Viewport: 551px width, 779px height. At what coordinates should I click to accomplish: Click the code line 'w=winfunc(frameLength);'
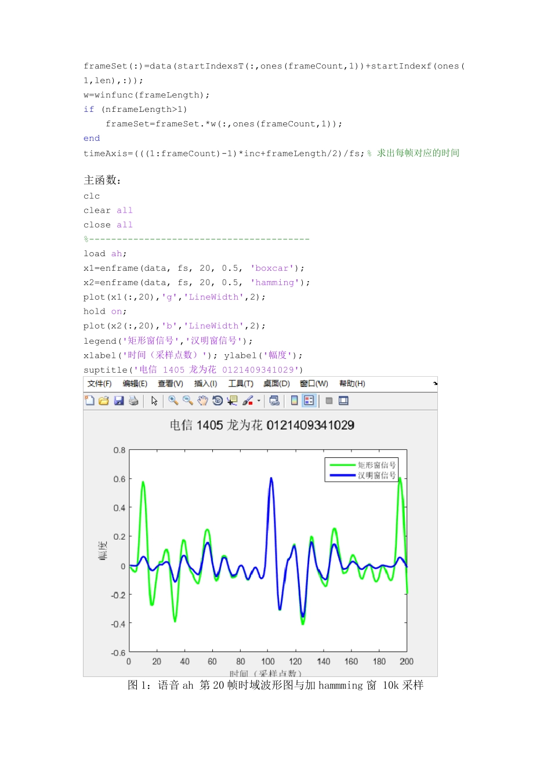pyautogui.click(x=147, y=95)
